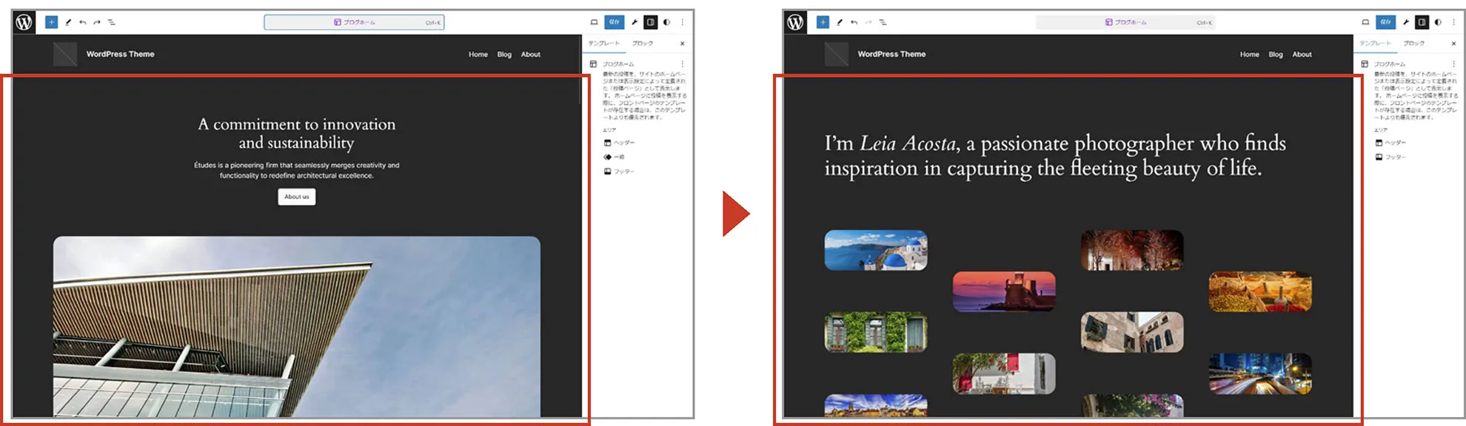Select the テンプレート tab in right sidebar

tap(1375, 44)
